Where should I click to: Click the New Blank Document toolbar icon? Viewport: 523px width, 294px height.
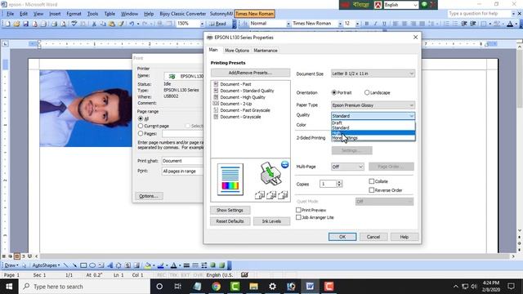tap(7, 24)
